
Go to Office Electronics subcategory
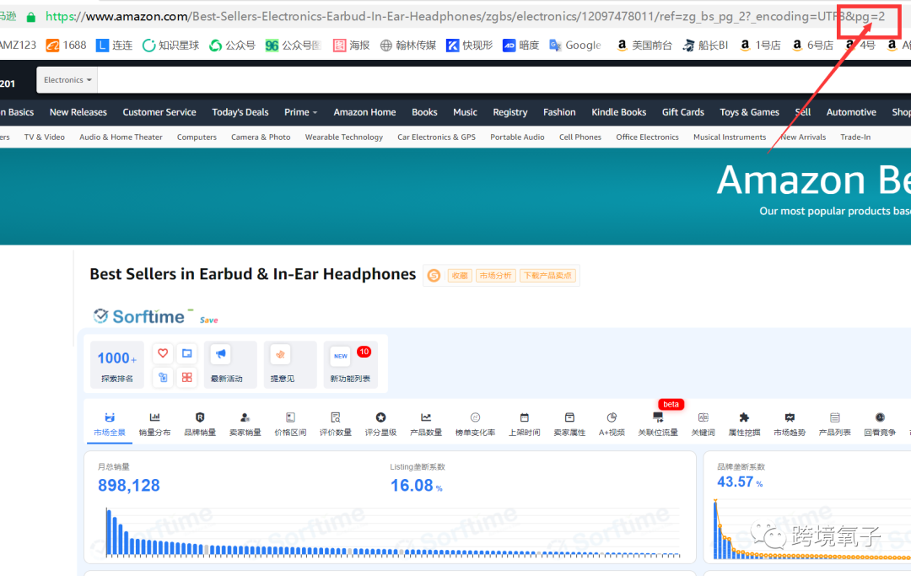click(647, 137)
